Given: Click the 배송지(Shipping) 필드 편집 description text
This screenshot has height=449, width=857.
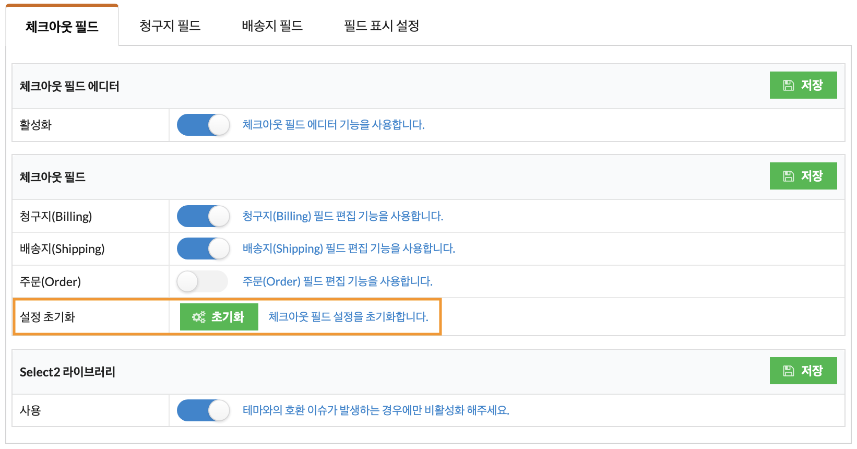Looking at the screenshot, I should click(349, 249).
